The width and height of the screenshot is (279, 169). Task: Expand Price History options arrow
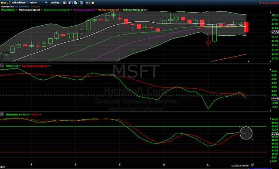tap(17, 10)
